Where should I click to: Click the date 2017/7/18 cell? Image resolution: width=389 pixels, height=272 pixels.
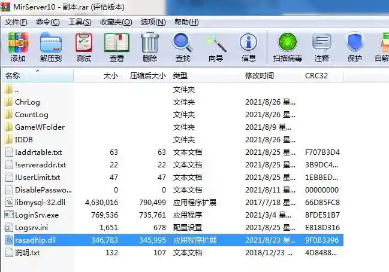[270, 203]
